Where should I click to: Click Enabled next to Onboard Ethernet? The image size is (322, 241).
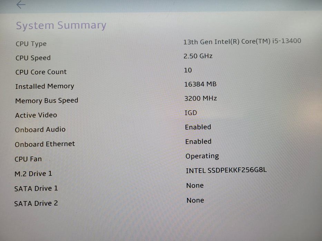tap(198, 142)
